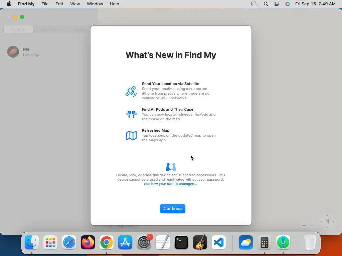Click the AirPods icon in the dialog
The height and width of the screenshot is (256, 342).
tap(131, 114)
